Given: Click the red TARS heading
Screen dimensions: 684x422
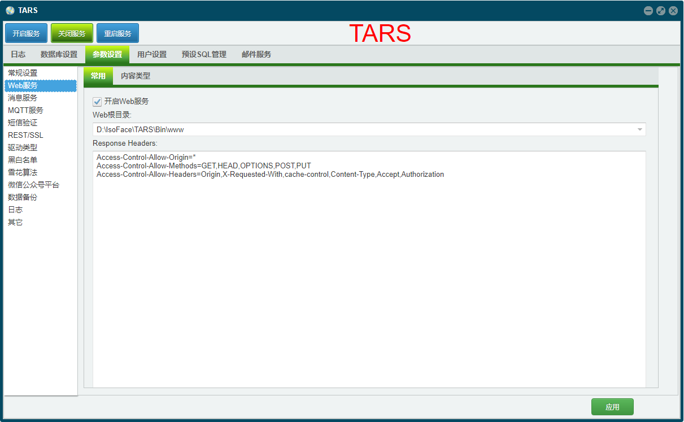Looking at the screenshot, I should click(x=380, y=33).
